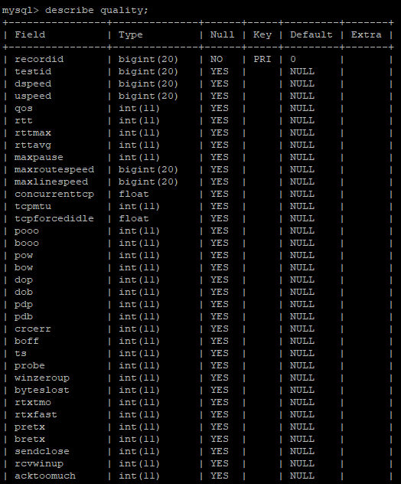Click 'bigint(20)' type in the recordid row
Image resolution: width=401 pixels, height=484 pixels.
tap(148, 59)
